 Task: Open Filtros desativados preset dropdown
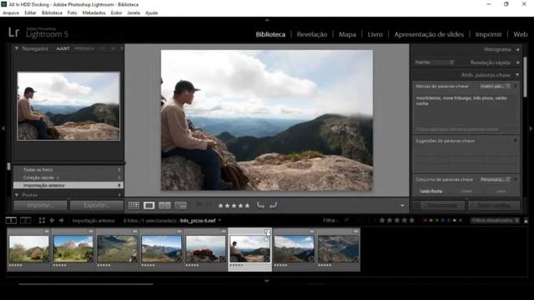coord(495,220)
